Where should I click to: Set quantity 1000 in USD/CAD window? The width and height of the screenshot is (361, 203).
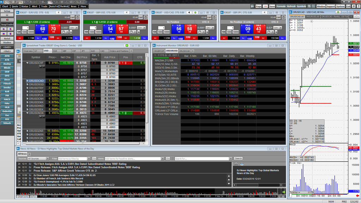coord(160,32)
